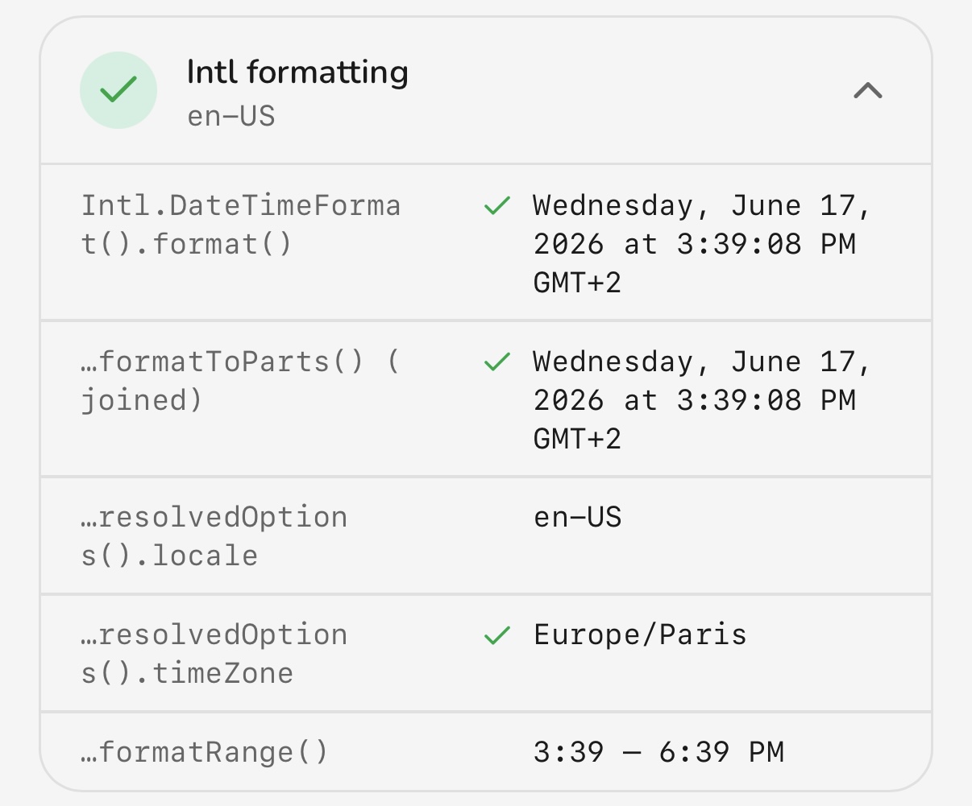The height and width of the screenshot is (806, 972).
Task: Click the "Europe/Paris" value
Action: [640, 634]
